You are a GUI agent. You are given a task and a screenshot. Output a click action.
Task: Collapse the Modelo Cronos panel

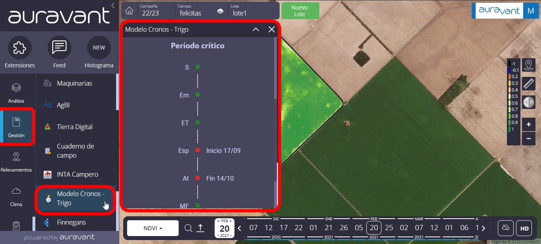pos(256,29)
